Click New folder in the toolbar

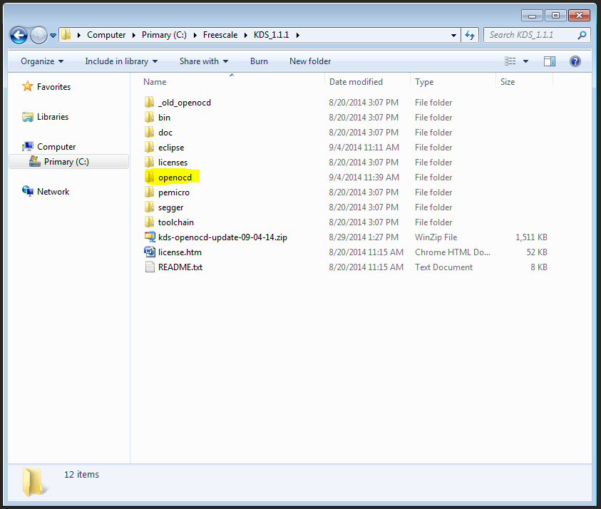(310, 61)
